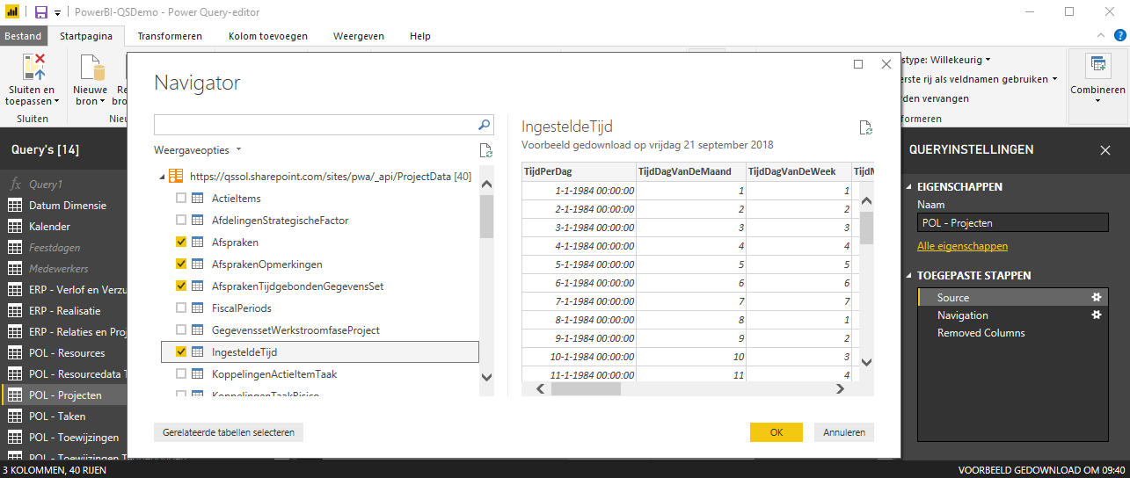
Task: Open the quick access toolbar dropdown arrow
Action: (x=57, y=12)
